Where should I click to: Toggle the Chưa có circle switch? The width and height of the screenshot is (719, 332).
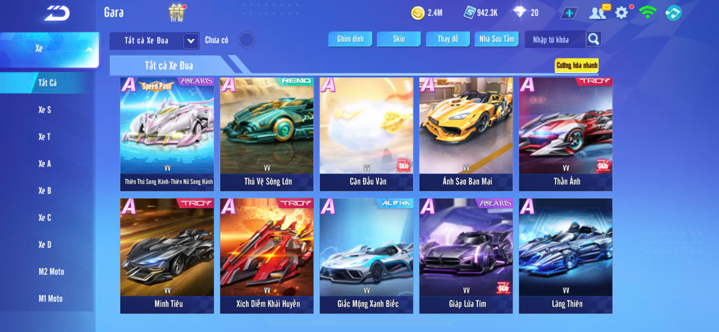(247, 40)
